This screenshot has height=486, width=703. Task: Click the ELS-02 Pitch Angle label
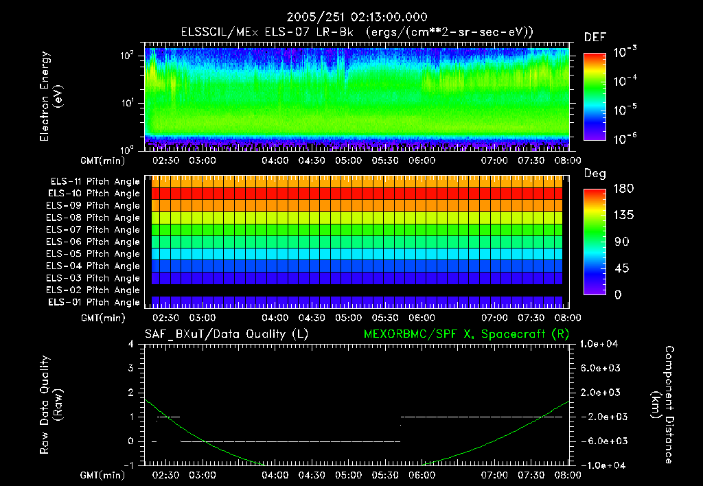pyautogui.click(x=93, y=290)
